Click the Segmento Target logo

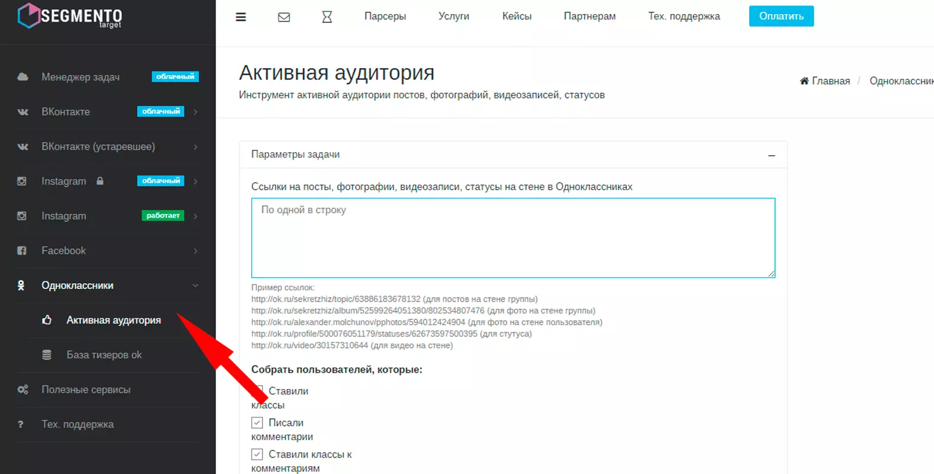(x=70, y=16)
